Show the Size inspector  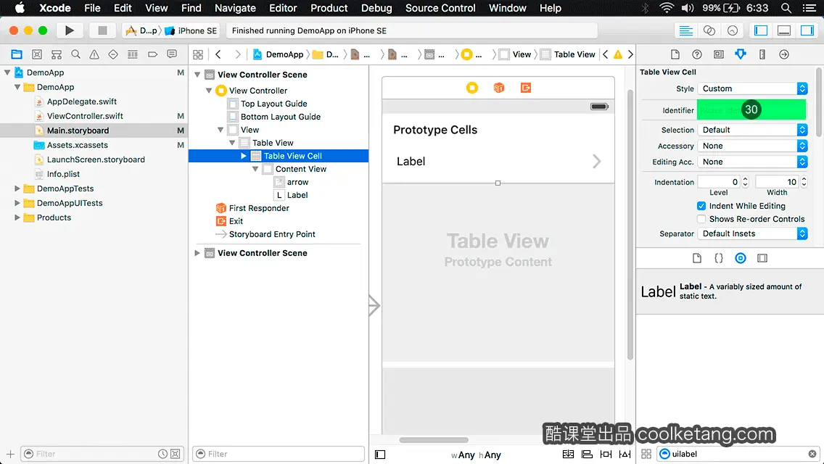[x=762, y=54]
